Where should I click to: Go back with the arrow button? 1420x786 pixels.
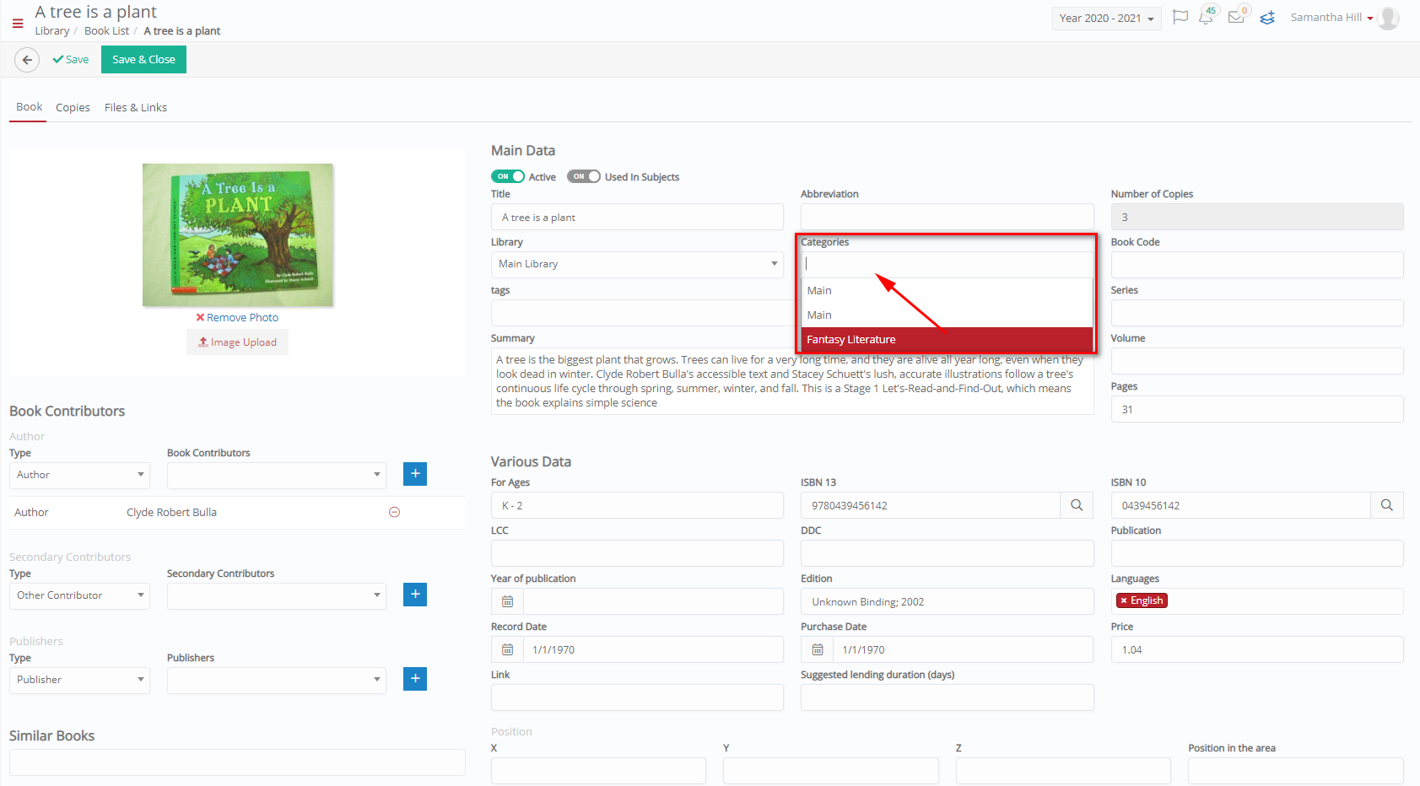coord(27,60)
